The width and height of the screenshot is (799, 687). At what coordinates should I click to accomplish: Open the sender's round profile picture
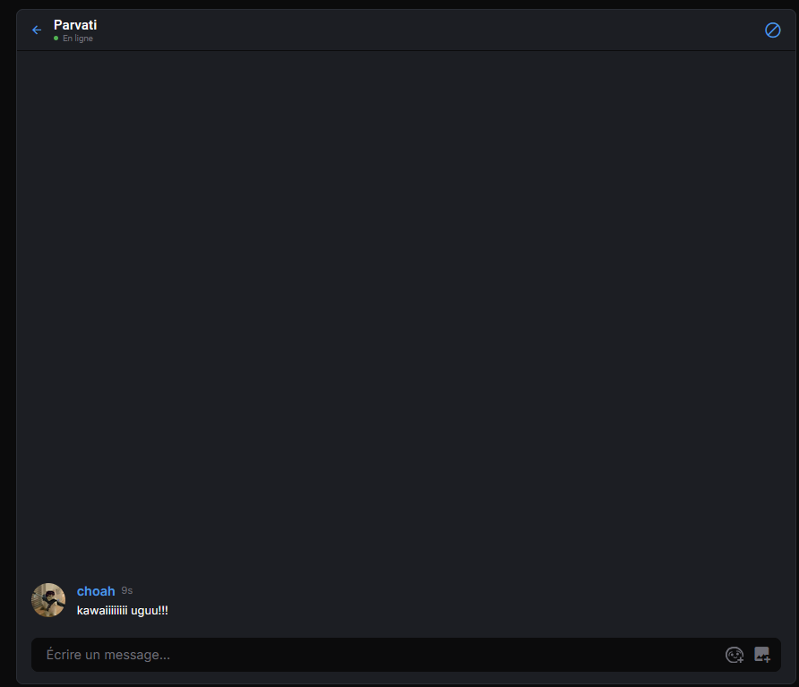pos(48,600)
